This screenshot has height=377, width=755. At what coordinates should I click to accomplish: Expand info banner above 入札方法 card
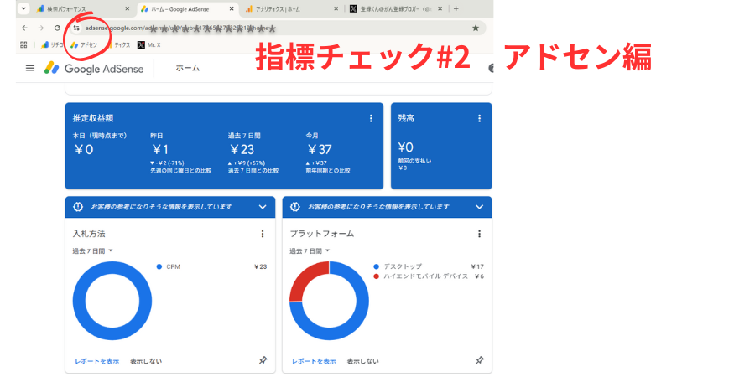263,206
